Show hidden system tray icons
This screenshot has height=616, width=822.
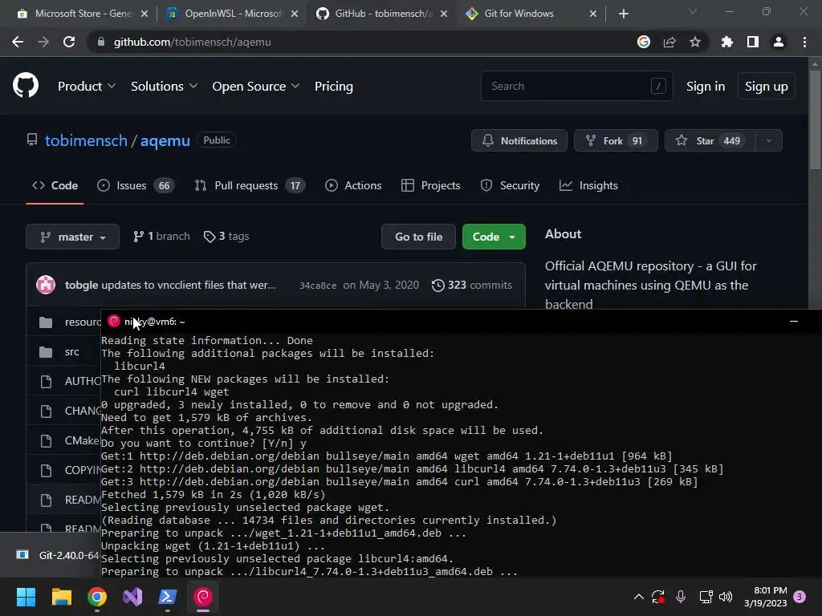(638, 597)
